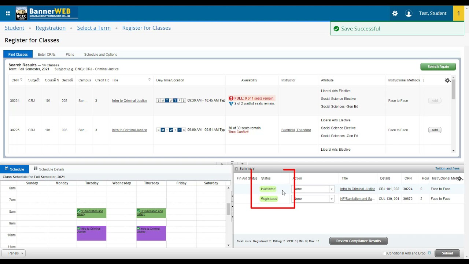This screenshot has height=264, width=469.
Task: Open the Panels dropdown
Action: tap(14, 253)
